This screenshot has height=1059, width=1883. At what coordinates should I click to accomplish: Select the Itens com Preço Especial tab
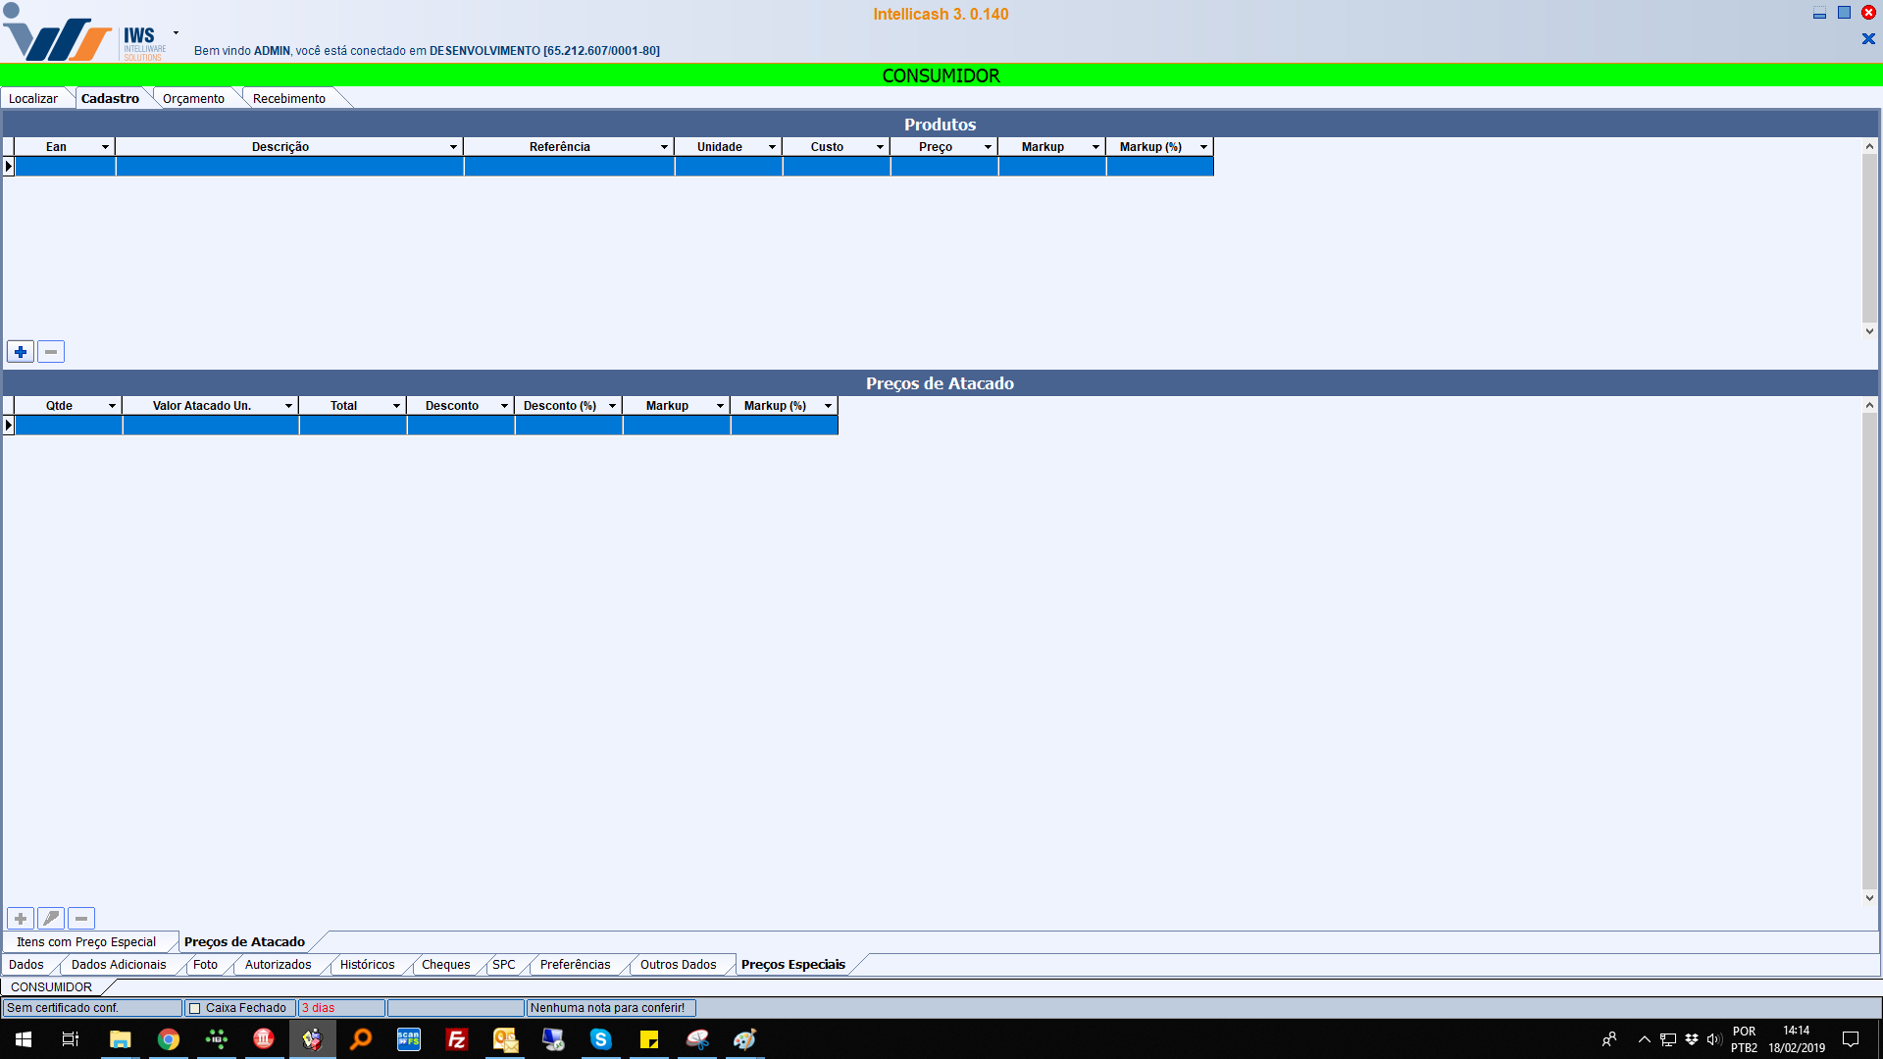click(86, 942)
